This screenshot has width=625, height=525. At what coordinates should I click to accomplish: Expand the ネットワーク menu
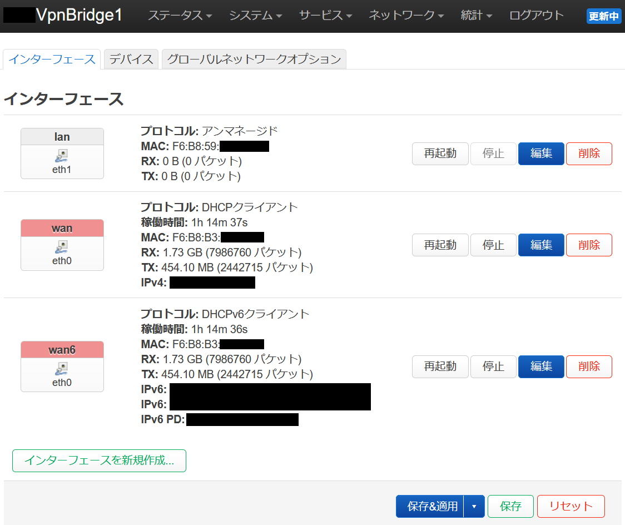pyautogui.click(x=406, y=16)
